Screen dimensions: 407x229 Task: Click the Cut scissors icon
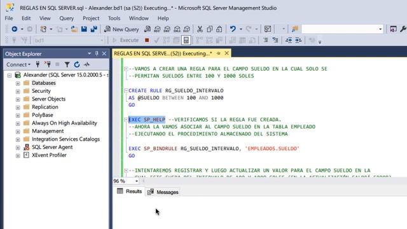coord(200,29)
